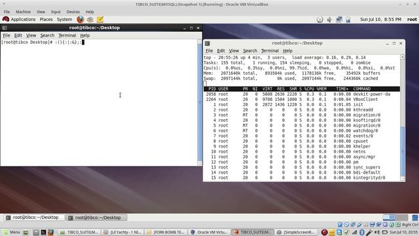Screen dimensions: 419x236
Task: Click the left terminal's window menu icon
Action: (5, 28)
